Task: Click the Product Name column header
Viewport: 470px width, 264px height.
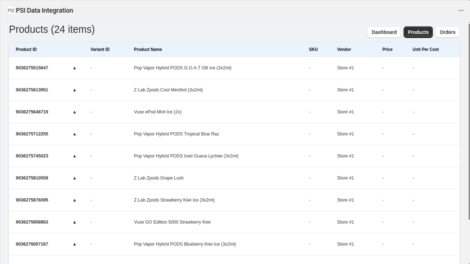Action: pos(148,50)
